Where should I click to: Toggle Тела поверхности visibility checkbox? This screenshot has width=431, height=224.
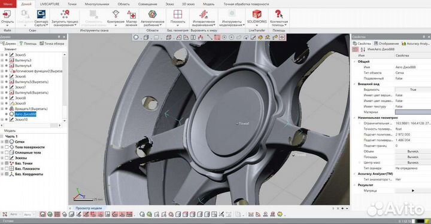tap(7, 147)
